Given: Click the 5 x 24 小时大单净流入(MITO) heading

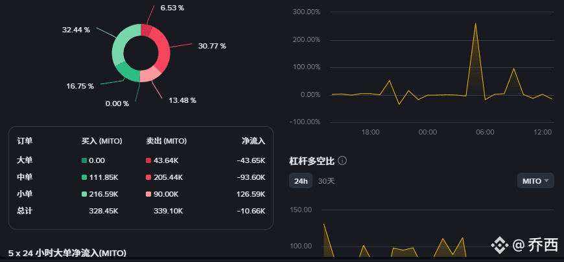Looking at the screenshot, I should point(67,252).
